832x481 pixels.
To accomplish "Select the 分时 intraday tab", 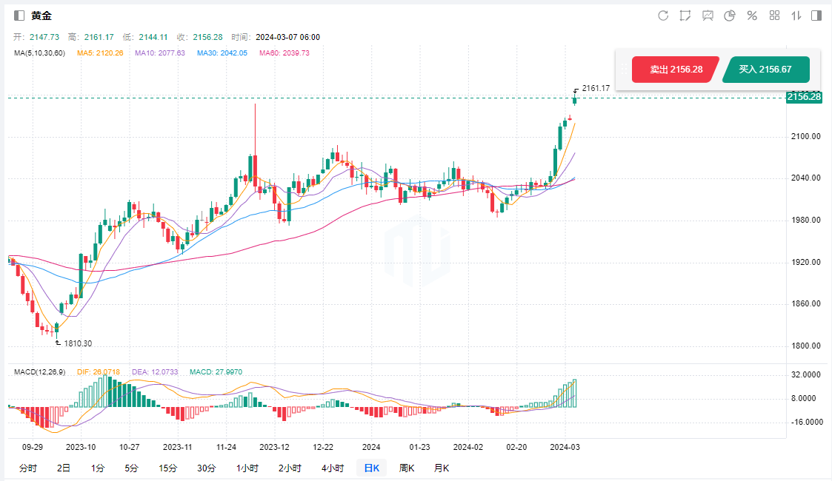I will click(x=27, y=468).
